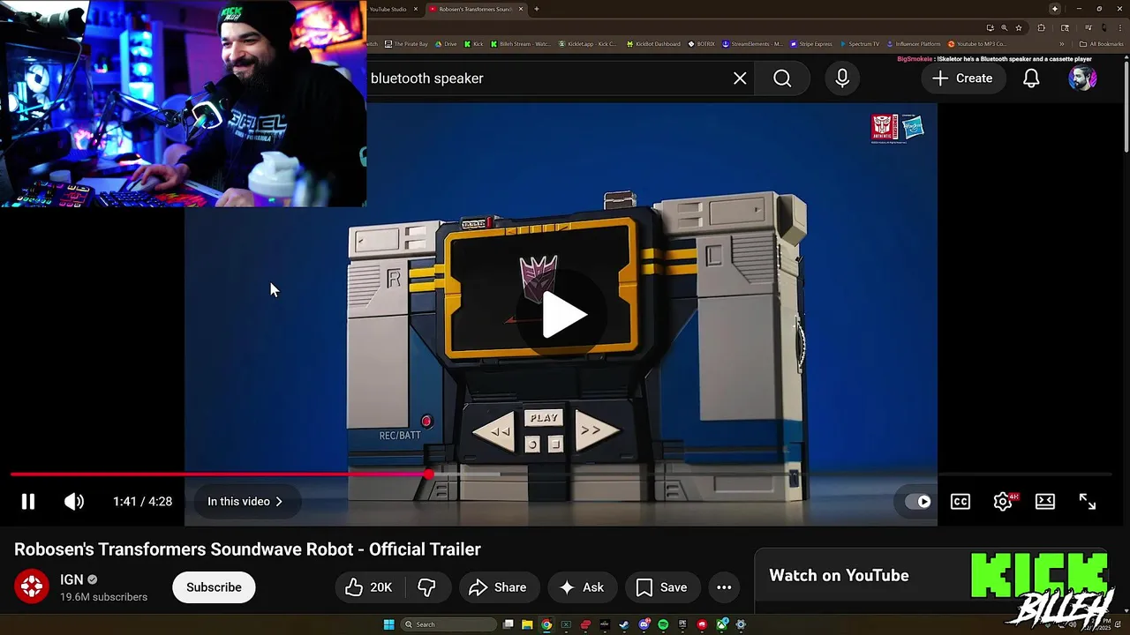
Task: Click the Create button
Action: 963,78
